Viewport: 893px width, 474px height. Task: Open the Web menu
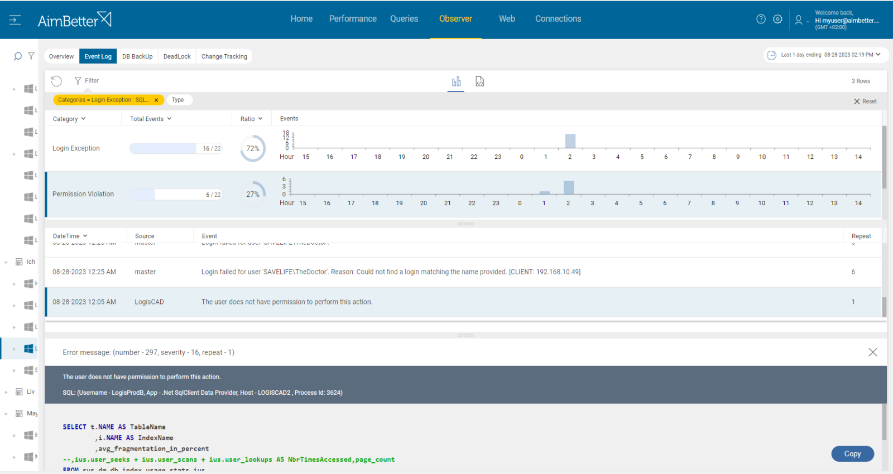(507, 19)
